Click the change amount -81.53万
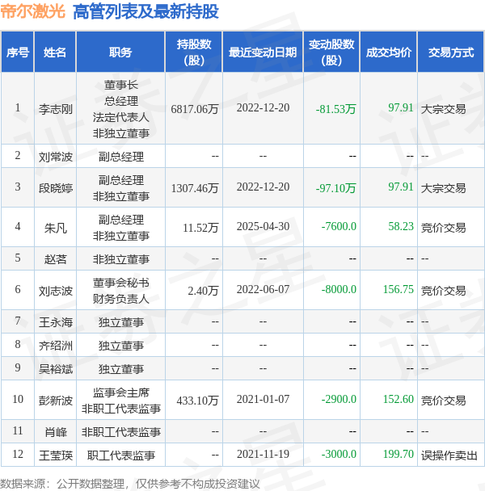The image size is (485, 491). tap(335, 109)
